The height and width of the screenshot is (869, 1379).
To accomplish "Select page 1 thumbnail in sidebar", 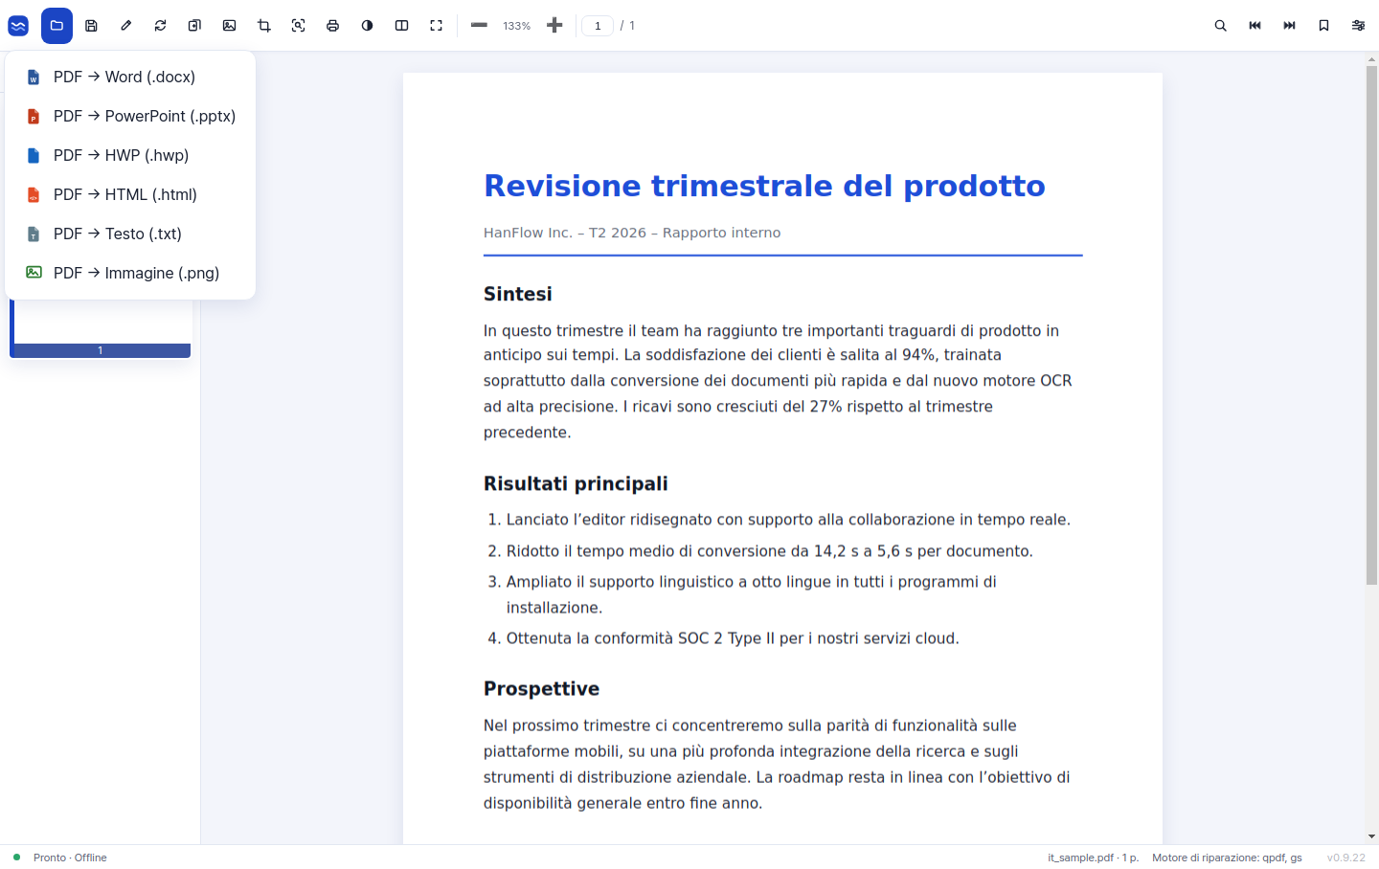I will (x=101, y=328).
